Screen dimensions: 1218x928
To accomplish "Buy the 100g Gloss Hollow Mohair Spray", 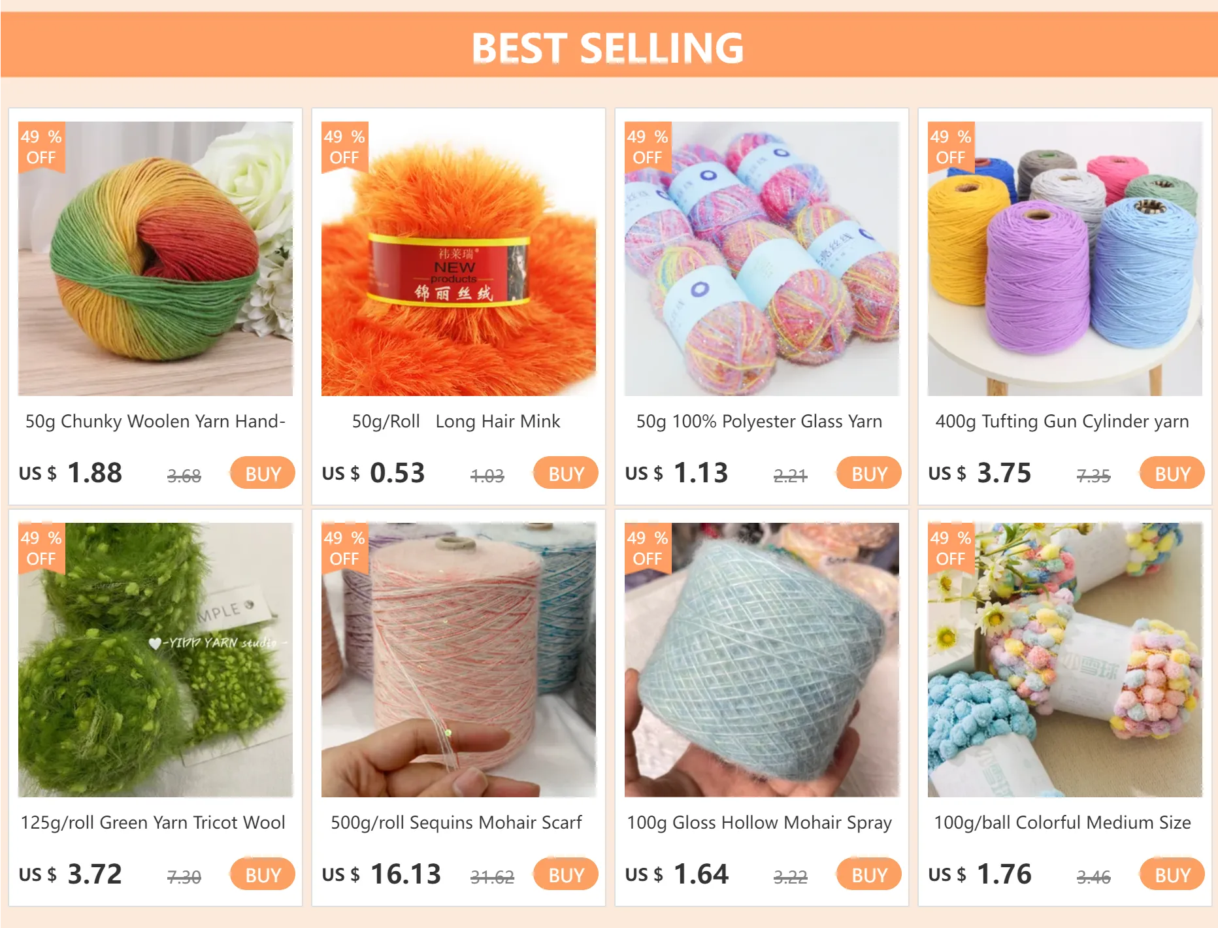I will click(869, 874).
